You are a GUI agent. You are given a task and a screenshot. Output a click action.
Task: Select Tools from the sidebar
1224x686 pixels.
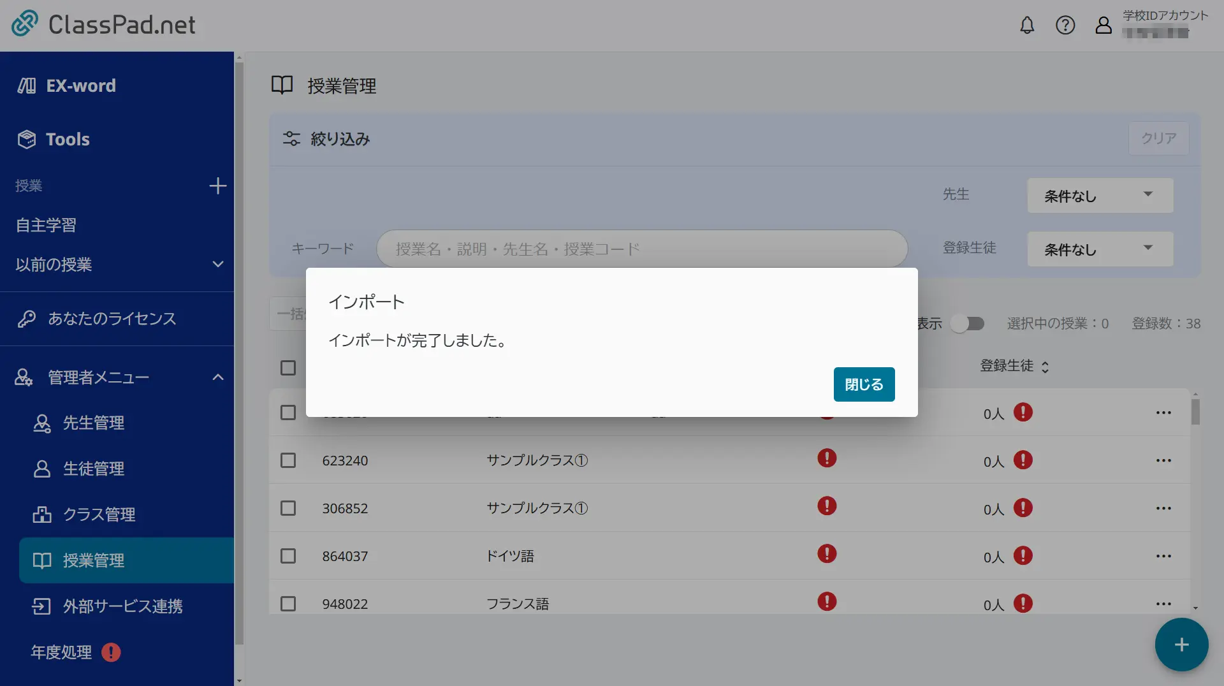67,139
